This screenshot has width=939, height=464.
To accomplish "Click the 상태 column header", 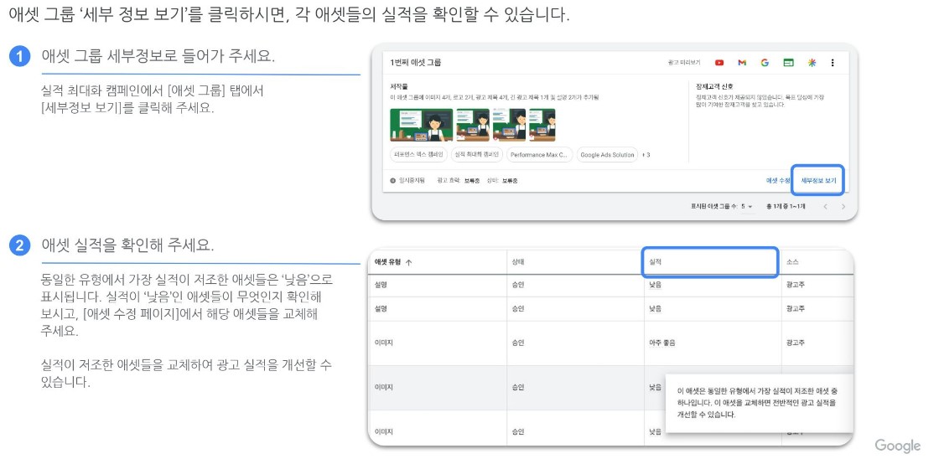I will (x=517, y=262).
